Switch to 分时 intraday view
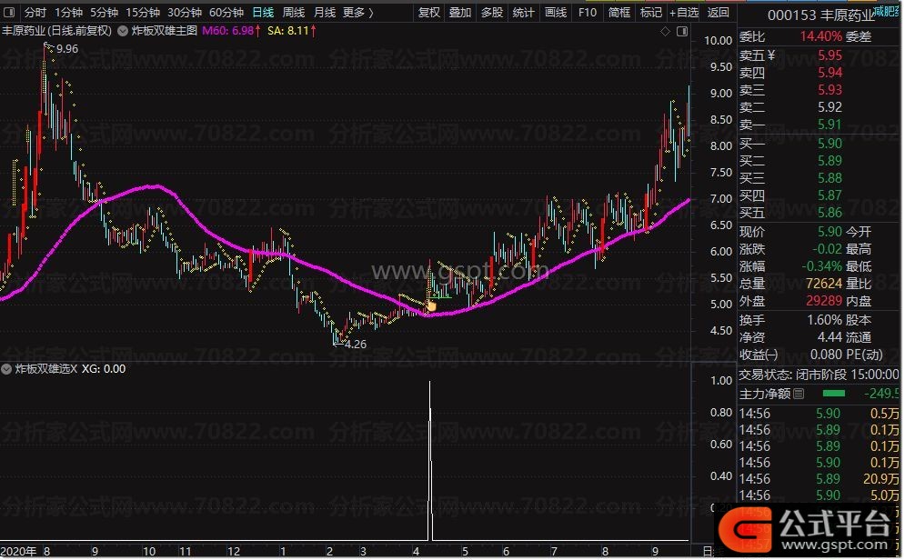The image size is (905, 560). (x=35, y=12)
